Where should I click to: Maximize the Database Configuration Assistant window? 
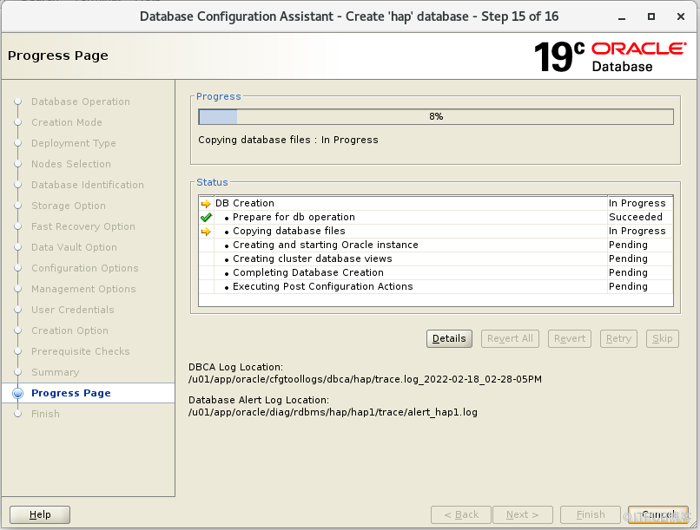(x=651, y=16)
